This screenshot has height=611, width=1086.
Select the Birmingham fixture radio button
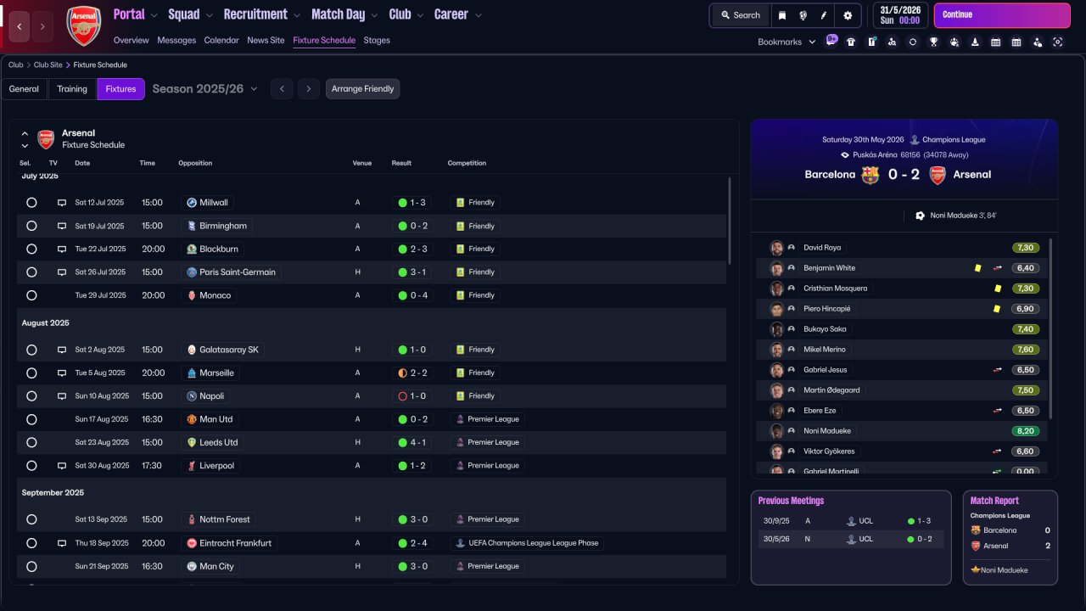coord(31,227)
